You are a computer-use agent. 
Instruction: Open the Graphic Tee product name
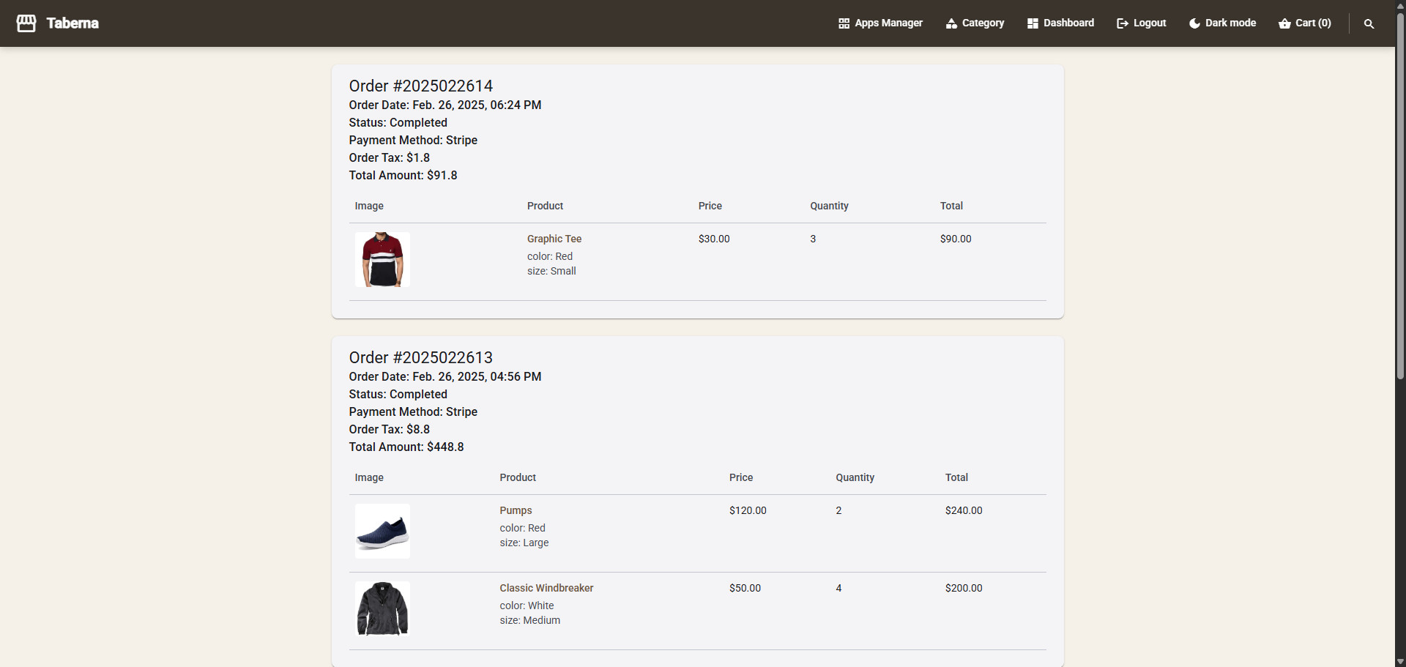pos(554,239)
